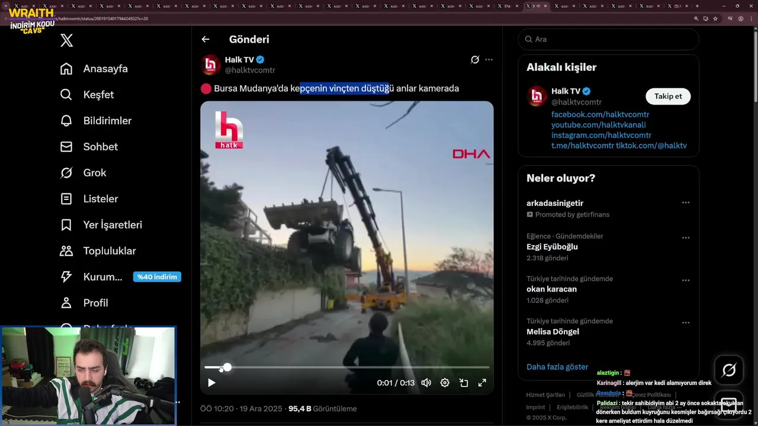The image size is (758, 426).
Task: Open Profil page
Action: pos(84,303)
